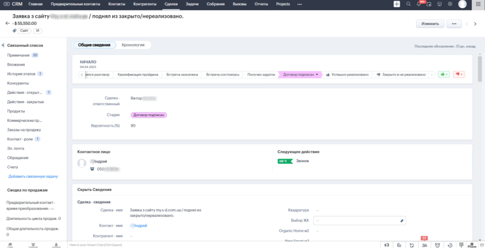
Task: Open Channels in the bottom bar
Action: [x=33, y=245]
